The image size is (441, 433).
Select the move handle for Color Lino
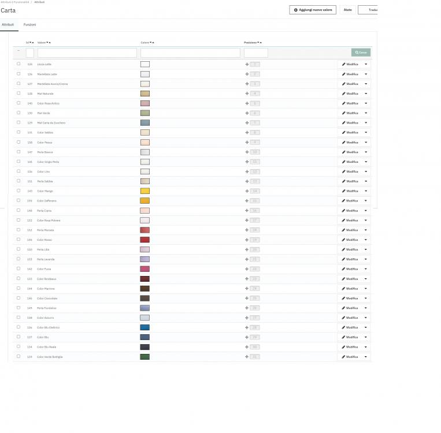point(247,171)
